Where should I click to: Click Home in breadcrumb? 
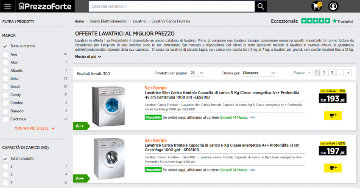79,21
